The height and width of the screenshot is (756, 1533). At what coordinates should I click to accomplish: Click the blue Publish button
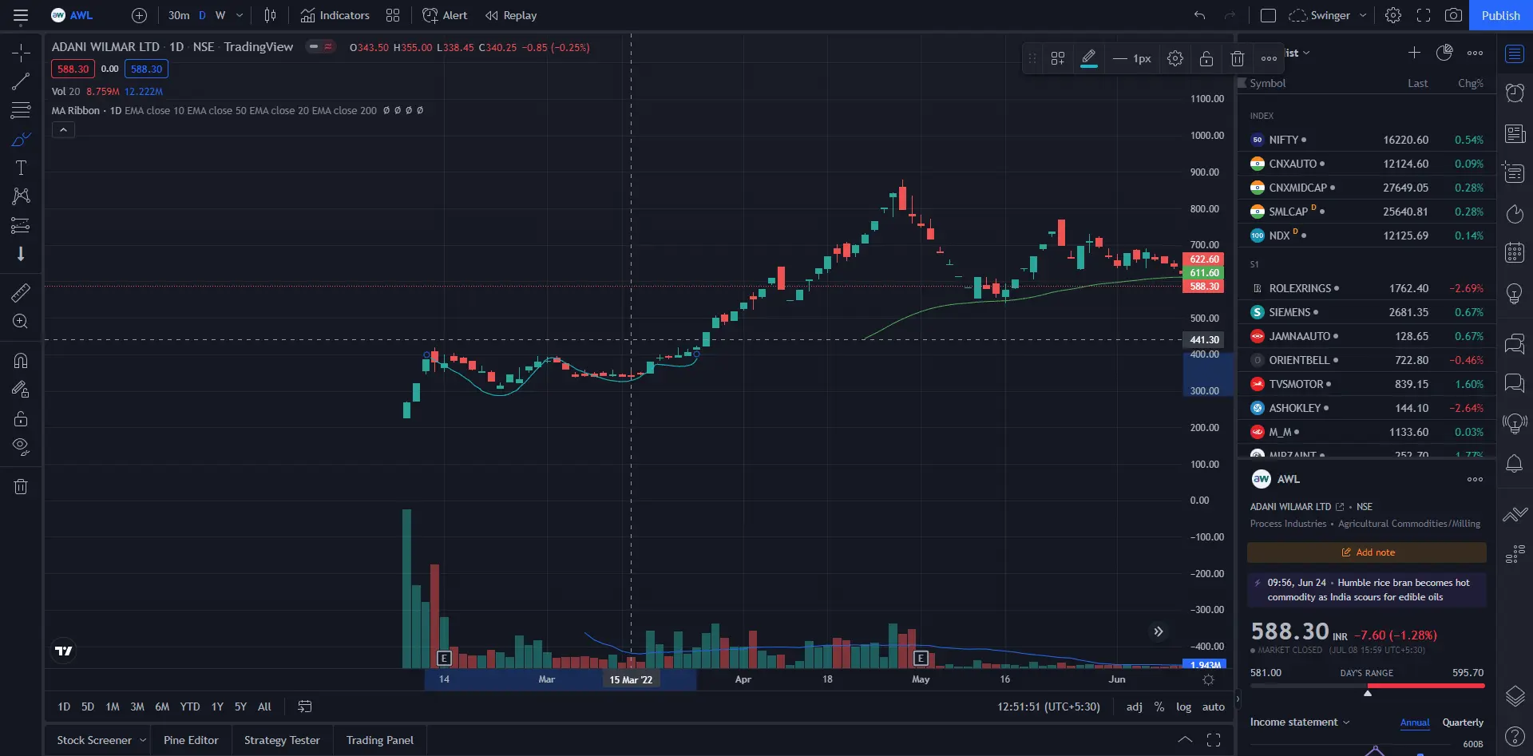(1500, 15)
